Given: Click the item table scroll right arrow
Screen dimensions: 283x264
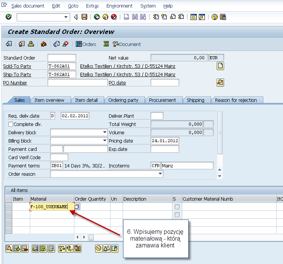Looking at the screenshot, I should click(84, 237).
